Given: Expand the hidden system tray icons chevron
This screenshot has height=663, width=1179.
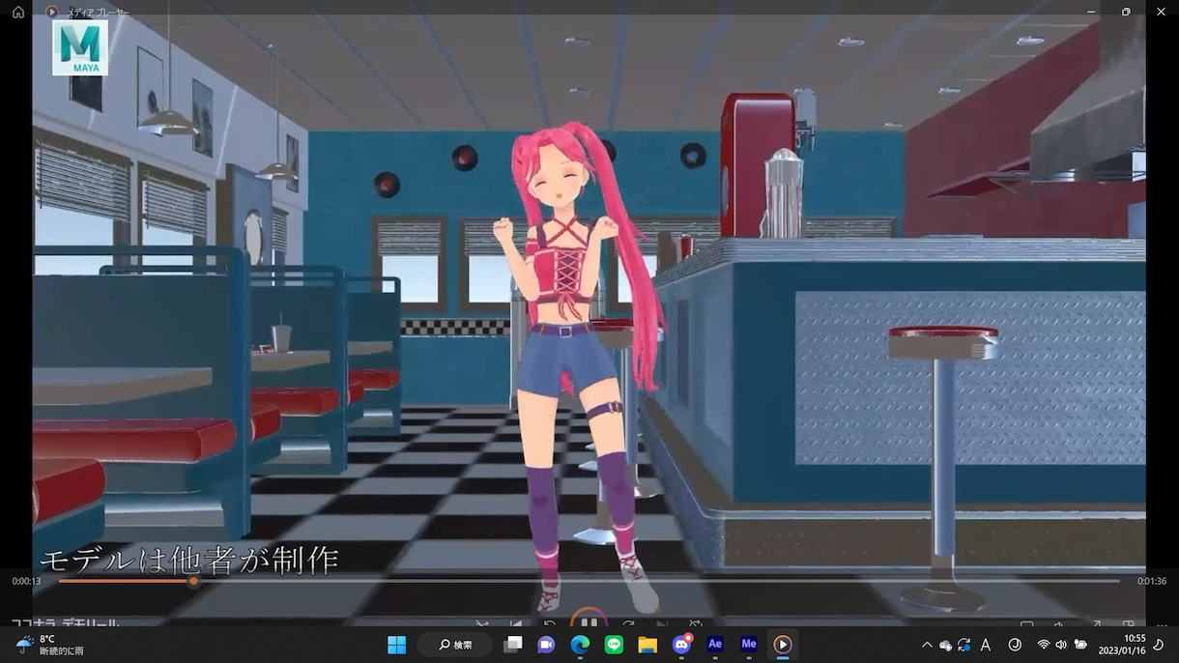Looking at the screenshot, I should pos(927,645).
